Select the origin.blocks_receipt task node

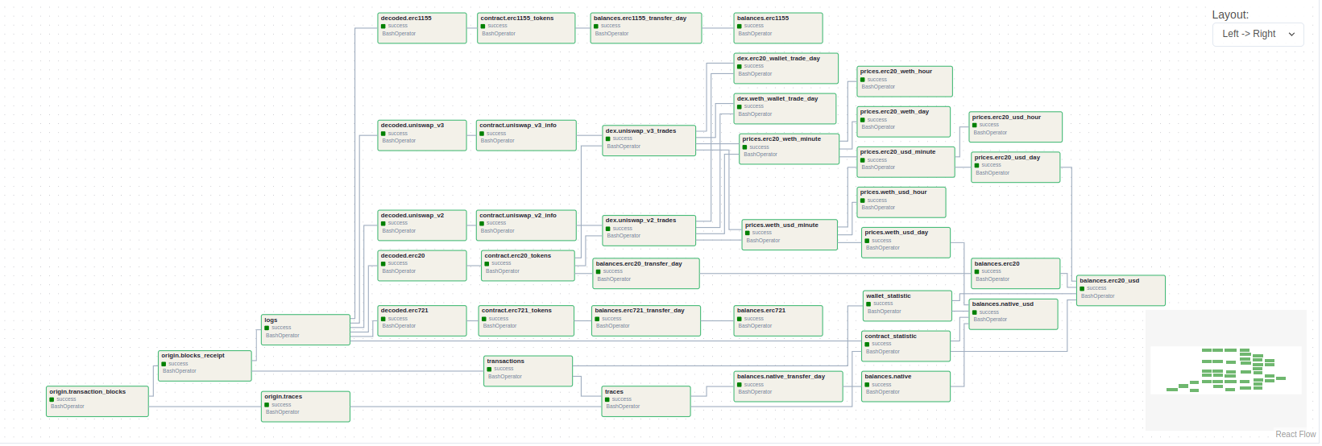coord(205,365)
